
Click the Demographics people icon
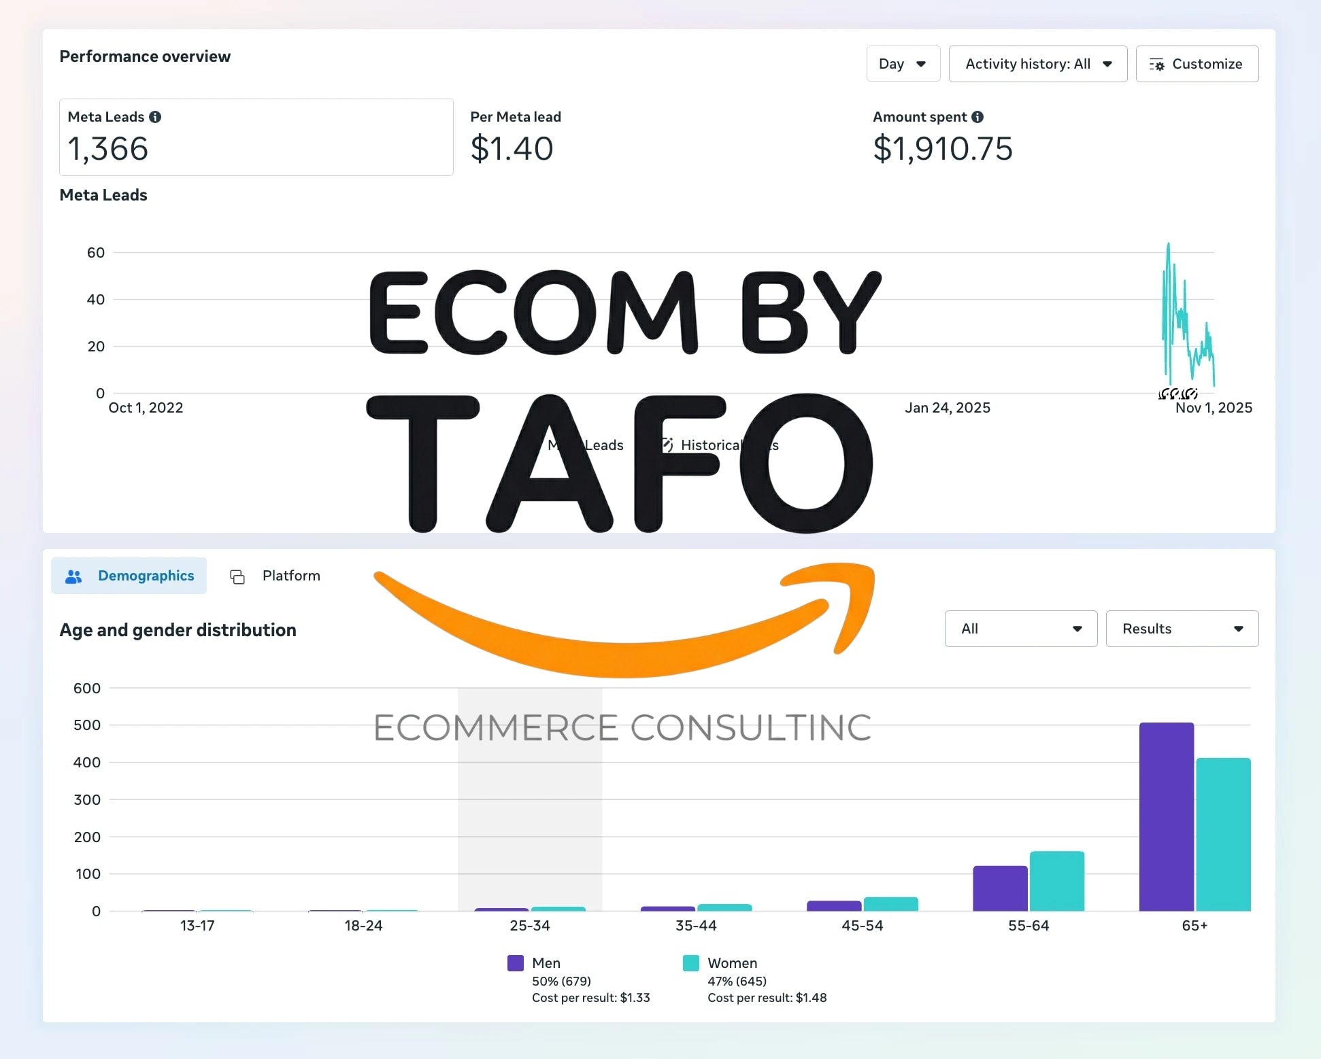coord(73,576)
